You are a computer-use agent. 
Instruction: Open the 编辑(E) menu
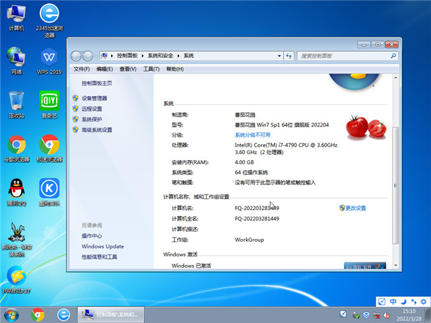pos(104,69)
